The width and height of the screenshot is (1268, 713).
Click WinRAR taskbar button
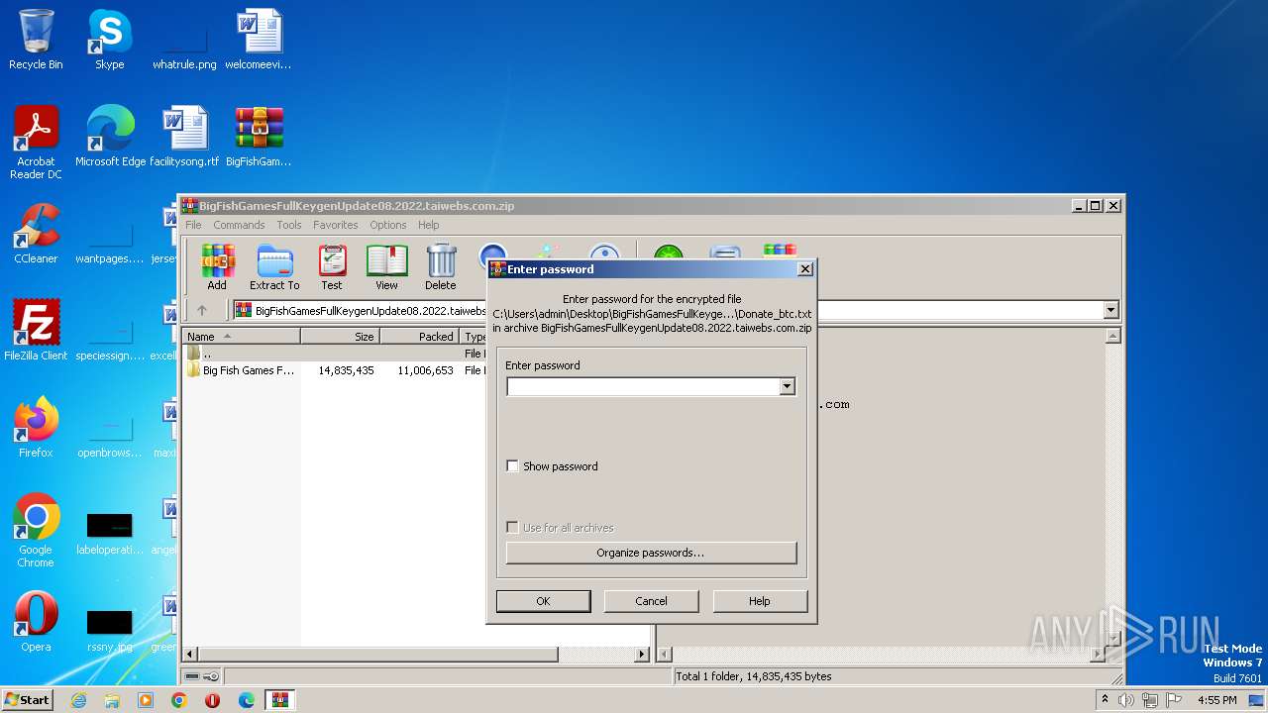coord(280,700)
